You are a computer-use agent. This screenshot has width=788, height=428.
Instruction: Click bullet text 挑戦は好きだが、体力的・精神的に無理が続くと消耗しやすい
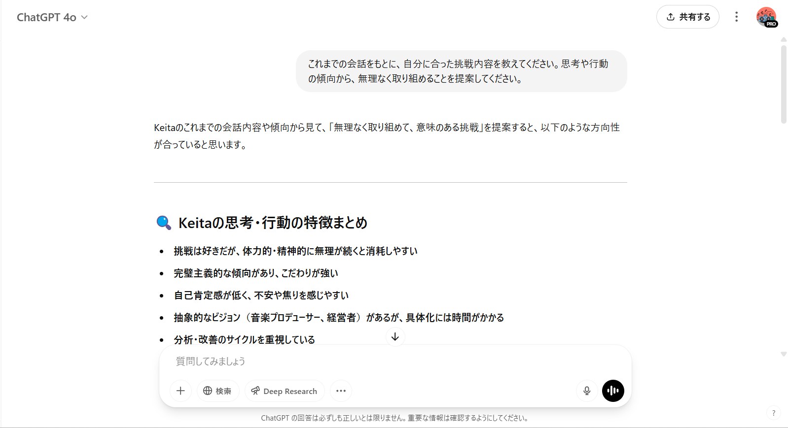[x=295, y=251]
